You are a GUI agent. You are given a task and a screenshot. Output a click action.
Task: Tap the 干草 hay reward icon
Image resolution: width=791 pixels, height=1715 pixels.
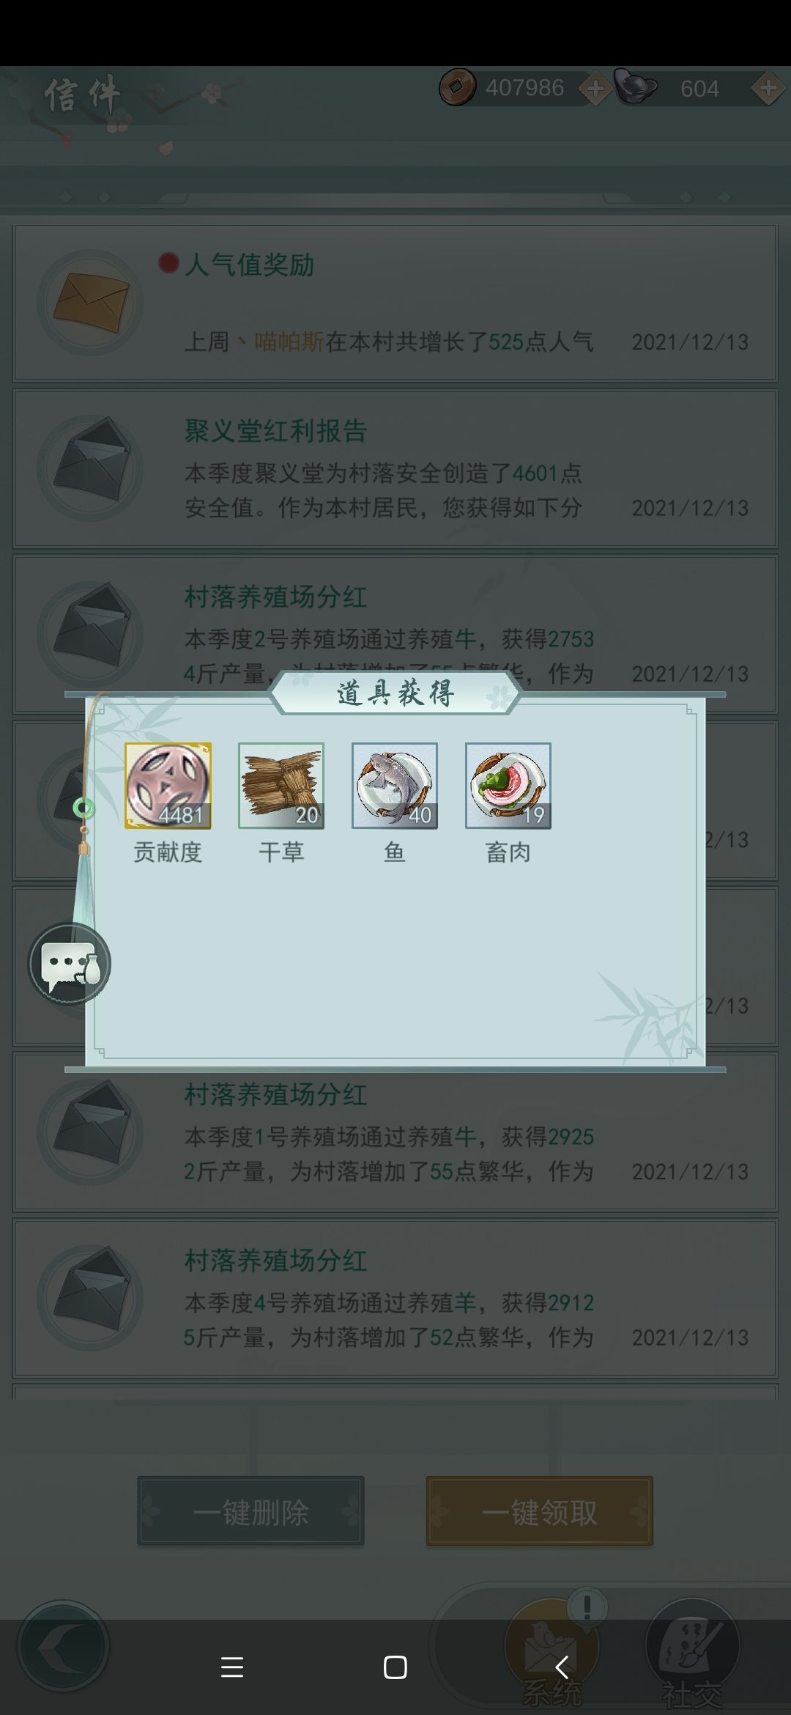point(281,786)
